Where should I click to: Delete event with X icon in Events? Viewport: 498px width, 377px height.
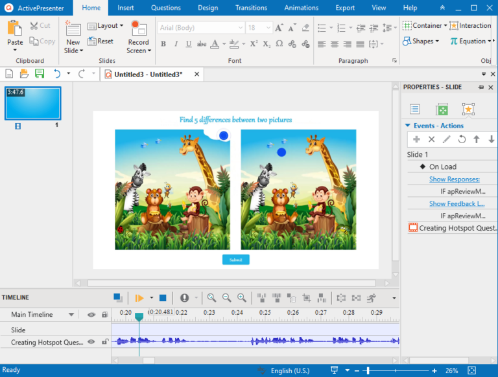point(431,139)
